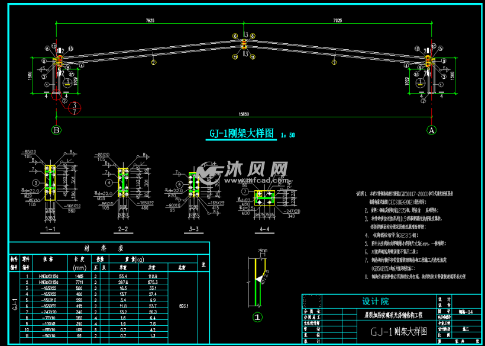Click the green detail number 1 circle
This screenshot has width=485, height=346.
coord(257,317)
